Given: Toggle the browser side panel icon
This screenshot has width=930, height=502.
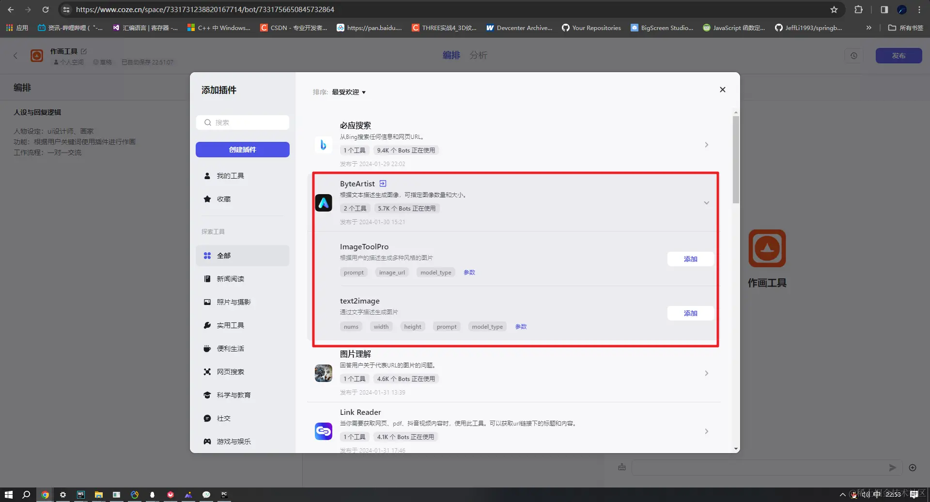Looking at the screenshot, I should 884,10.
